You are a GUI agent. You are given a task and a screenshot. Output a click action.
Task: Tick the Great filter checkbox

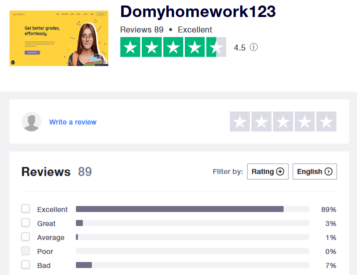(25, 222)
